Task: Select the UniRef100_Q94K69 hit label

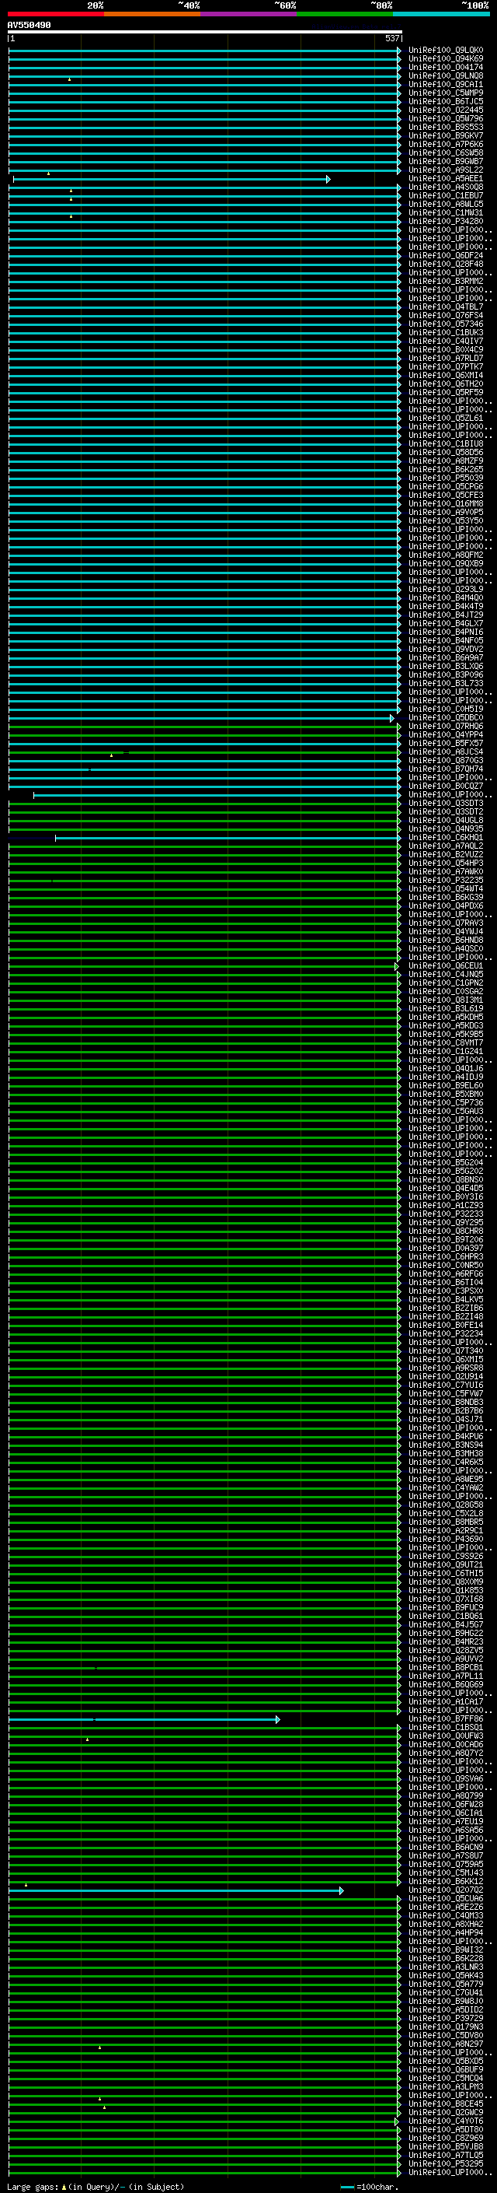Action: pos(445,59)
